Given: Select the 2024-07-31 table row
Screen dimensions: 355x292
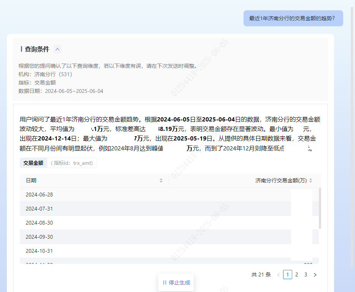Looking at the screenshot, I should pyautogui.click(x=169, y=209).
